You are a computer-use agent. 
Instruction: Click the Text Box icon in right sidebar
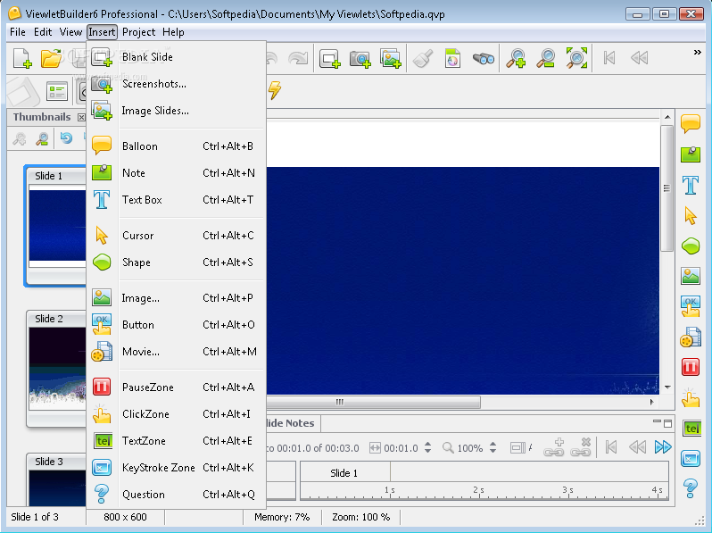coord(691,185)
